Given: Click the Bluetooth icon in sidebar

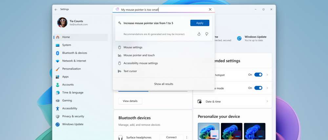Looking at the screenshot, I should (x=57, y=53).
